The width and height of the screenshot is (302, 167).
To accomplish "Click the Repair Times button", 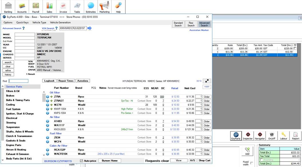I will [66, 81].
